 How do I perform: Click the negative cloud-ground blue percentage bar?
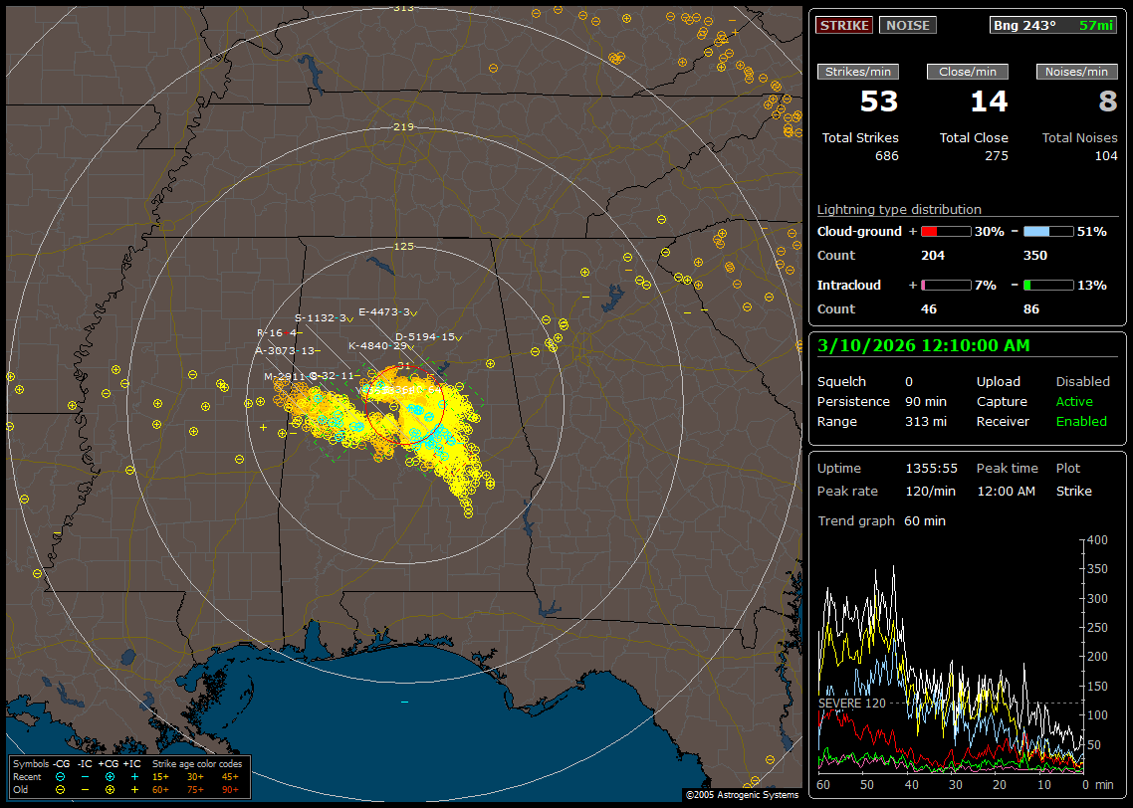point(1048,232)
